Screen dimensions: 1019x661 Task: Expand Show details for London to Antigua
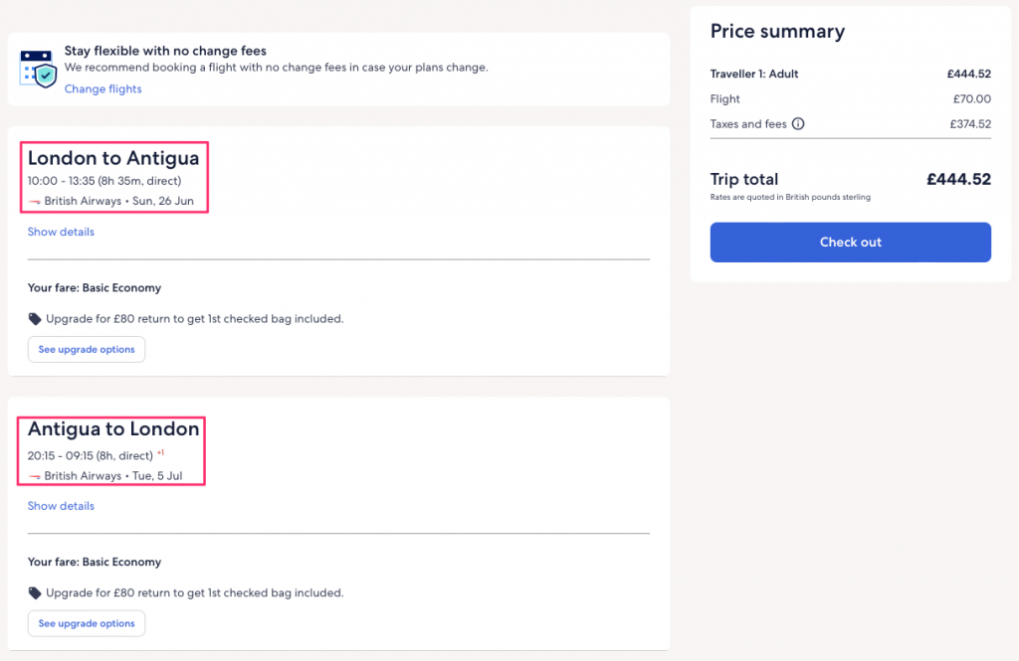pos(61,232)
